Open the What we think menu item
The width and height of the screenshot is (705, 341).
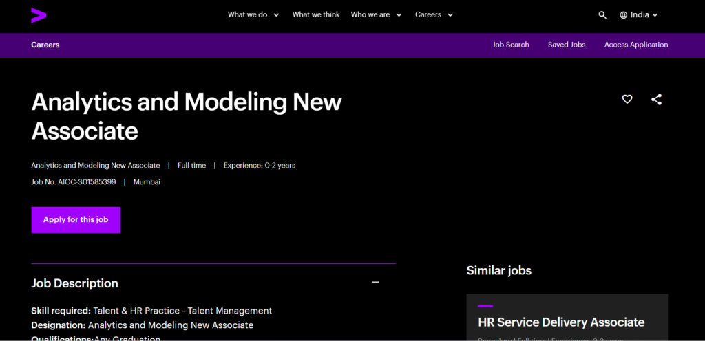pos(315,14)
